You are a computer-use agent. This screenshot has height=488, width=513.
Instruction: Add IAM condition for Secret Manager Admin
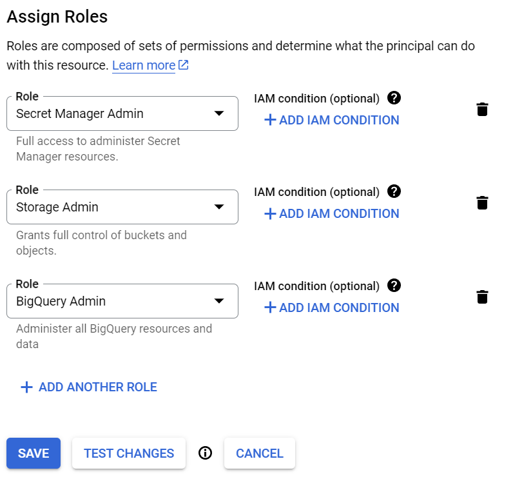pos(332,120)
